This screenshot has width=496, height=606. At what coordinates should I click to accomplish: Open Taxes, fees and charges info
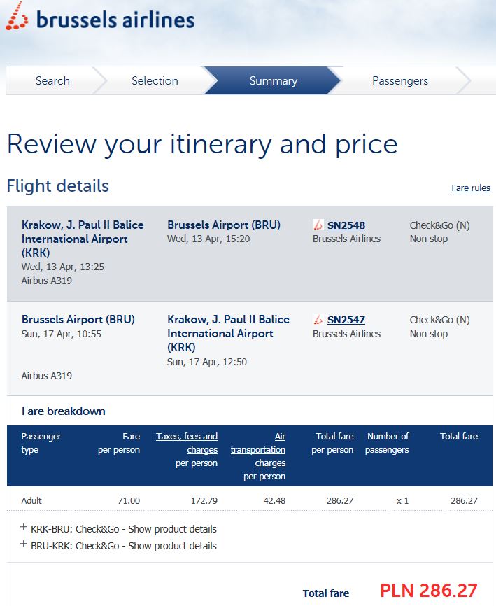click(x=187, y=443)
